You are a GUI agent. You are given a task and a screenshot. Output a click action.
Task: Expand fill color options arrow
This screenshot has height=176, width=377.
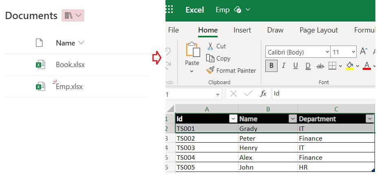click(x=357, y=66)
